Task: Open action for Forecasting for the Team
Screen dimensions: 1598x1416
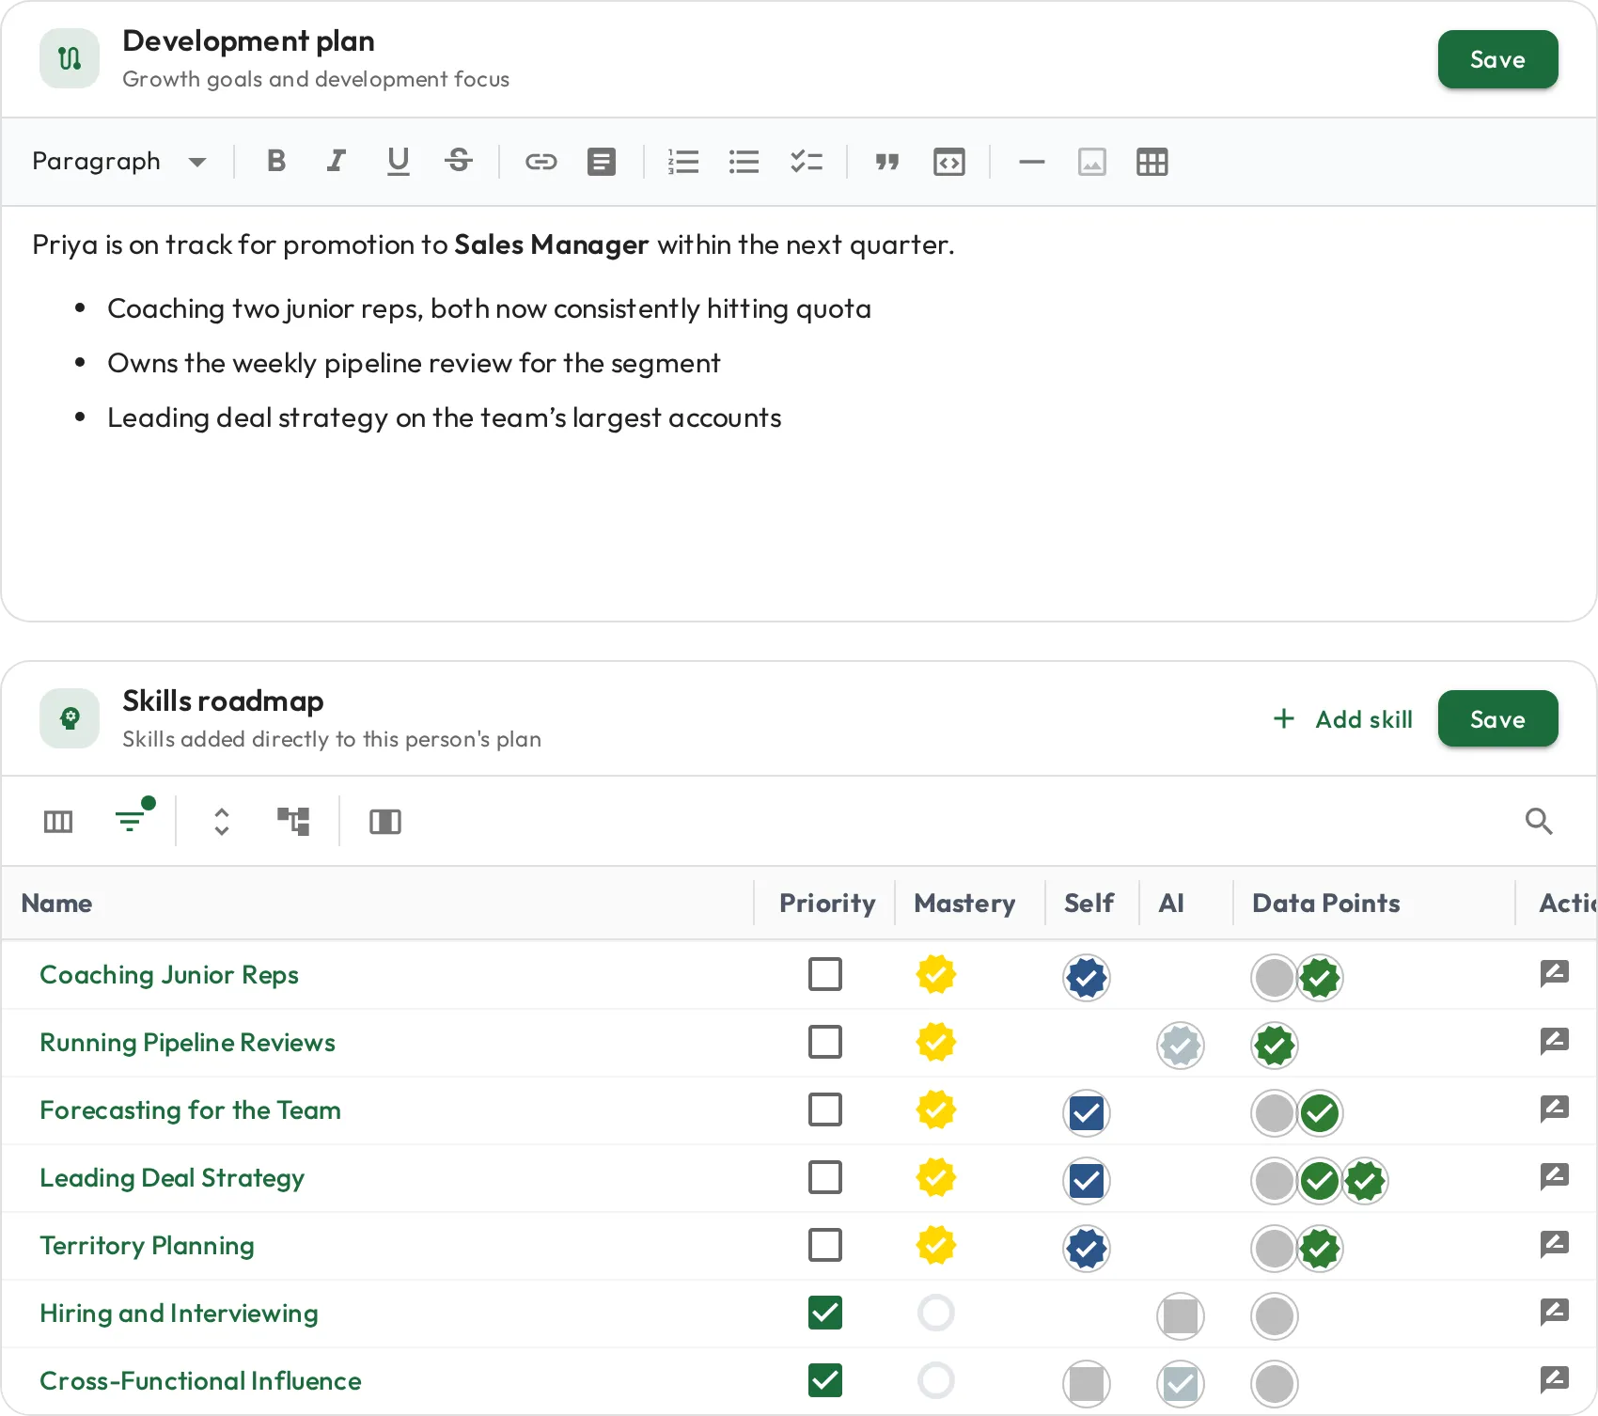Action: coord(1555,1109)
